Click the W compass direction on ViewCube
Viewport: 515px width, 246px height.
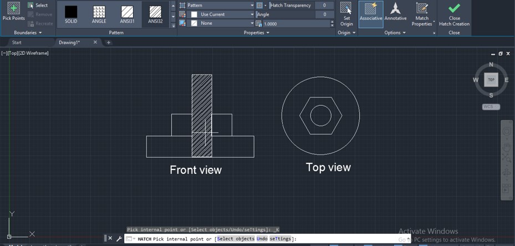[x=476, y=80]
